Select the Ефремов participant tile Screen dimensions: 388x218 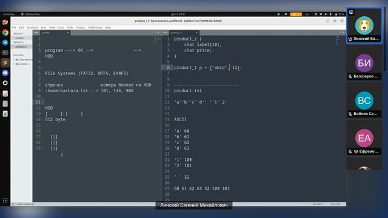(364, 139)
